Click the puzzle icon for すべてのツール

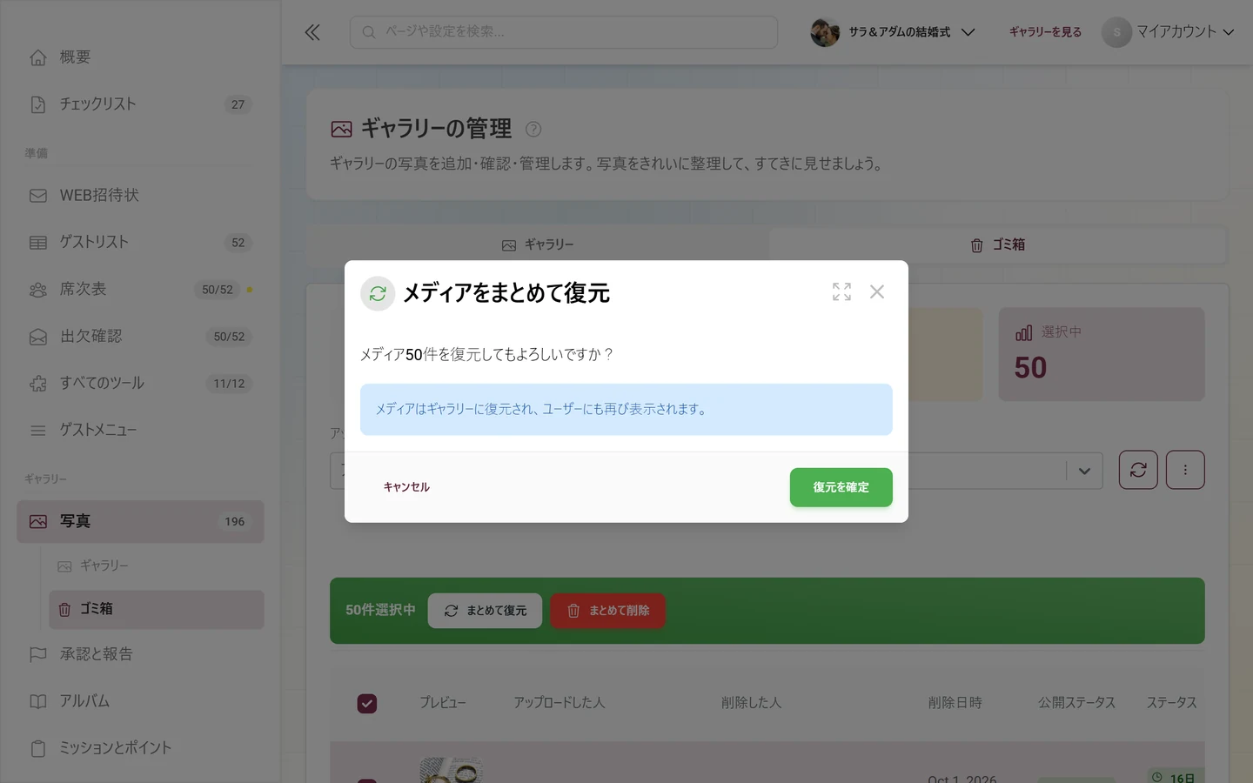pyautogui.click(x=38, y=384)
